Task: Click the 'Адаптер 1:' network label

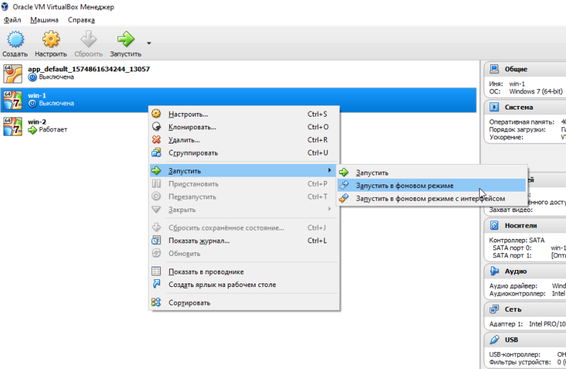Action: [506, 324]
